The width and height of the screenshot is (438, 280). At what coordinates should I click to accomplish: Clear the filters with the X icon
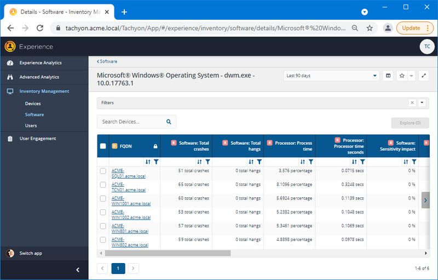point(412,102)
